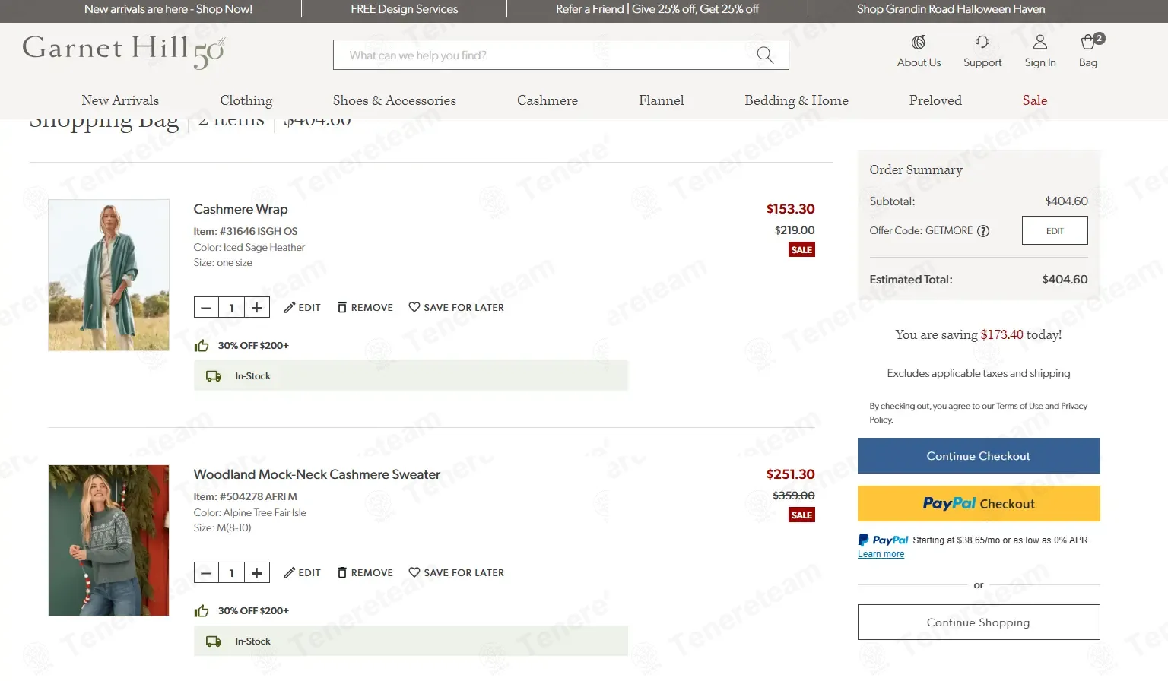Click the search magnifier icon
The height and width of the screenshot is (681, 1168).
[x=765, y=55]
